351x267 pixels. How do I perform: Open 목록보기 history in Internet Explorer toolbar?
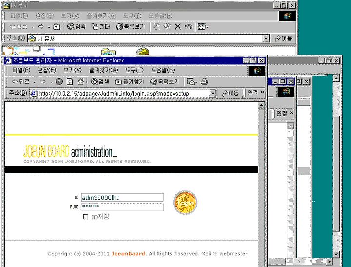click(x=165, y=82)
